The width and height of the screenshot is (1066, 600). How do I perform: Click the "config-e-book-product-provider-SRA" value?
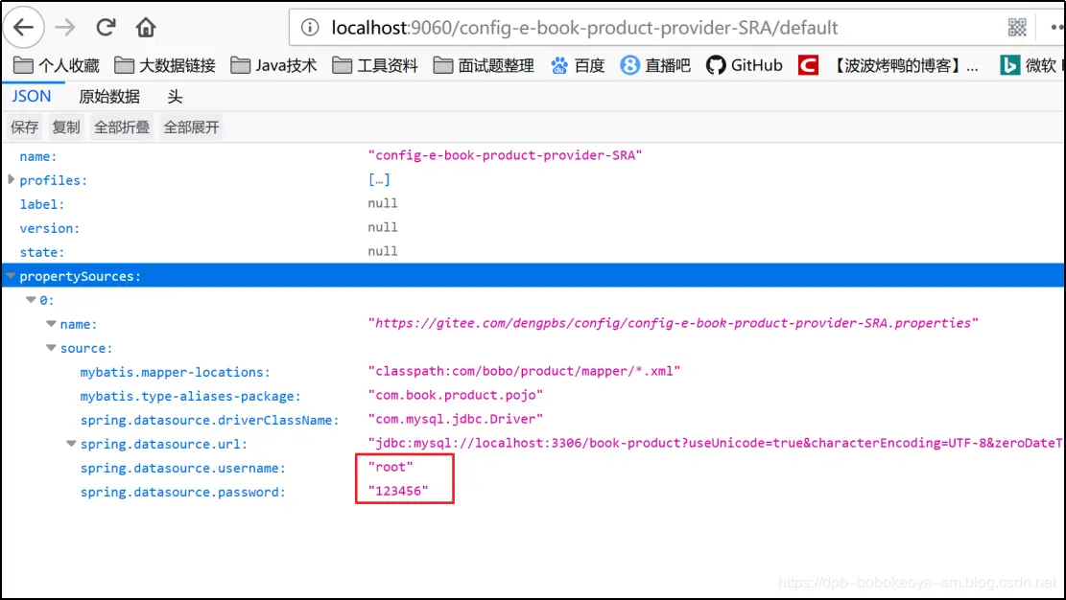(505, 155)
